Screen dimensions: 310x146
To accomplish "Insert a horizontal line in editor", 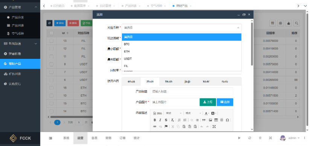I will click(221, 120).
